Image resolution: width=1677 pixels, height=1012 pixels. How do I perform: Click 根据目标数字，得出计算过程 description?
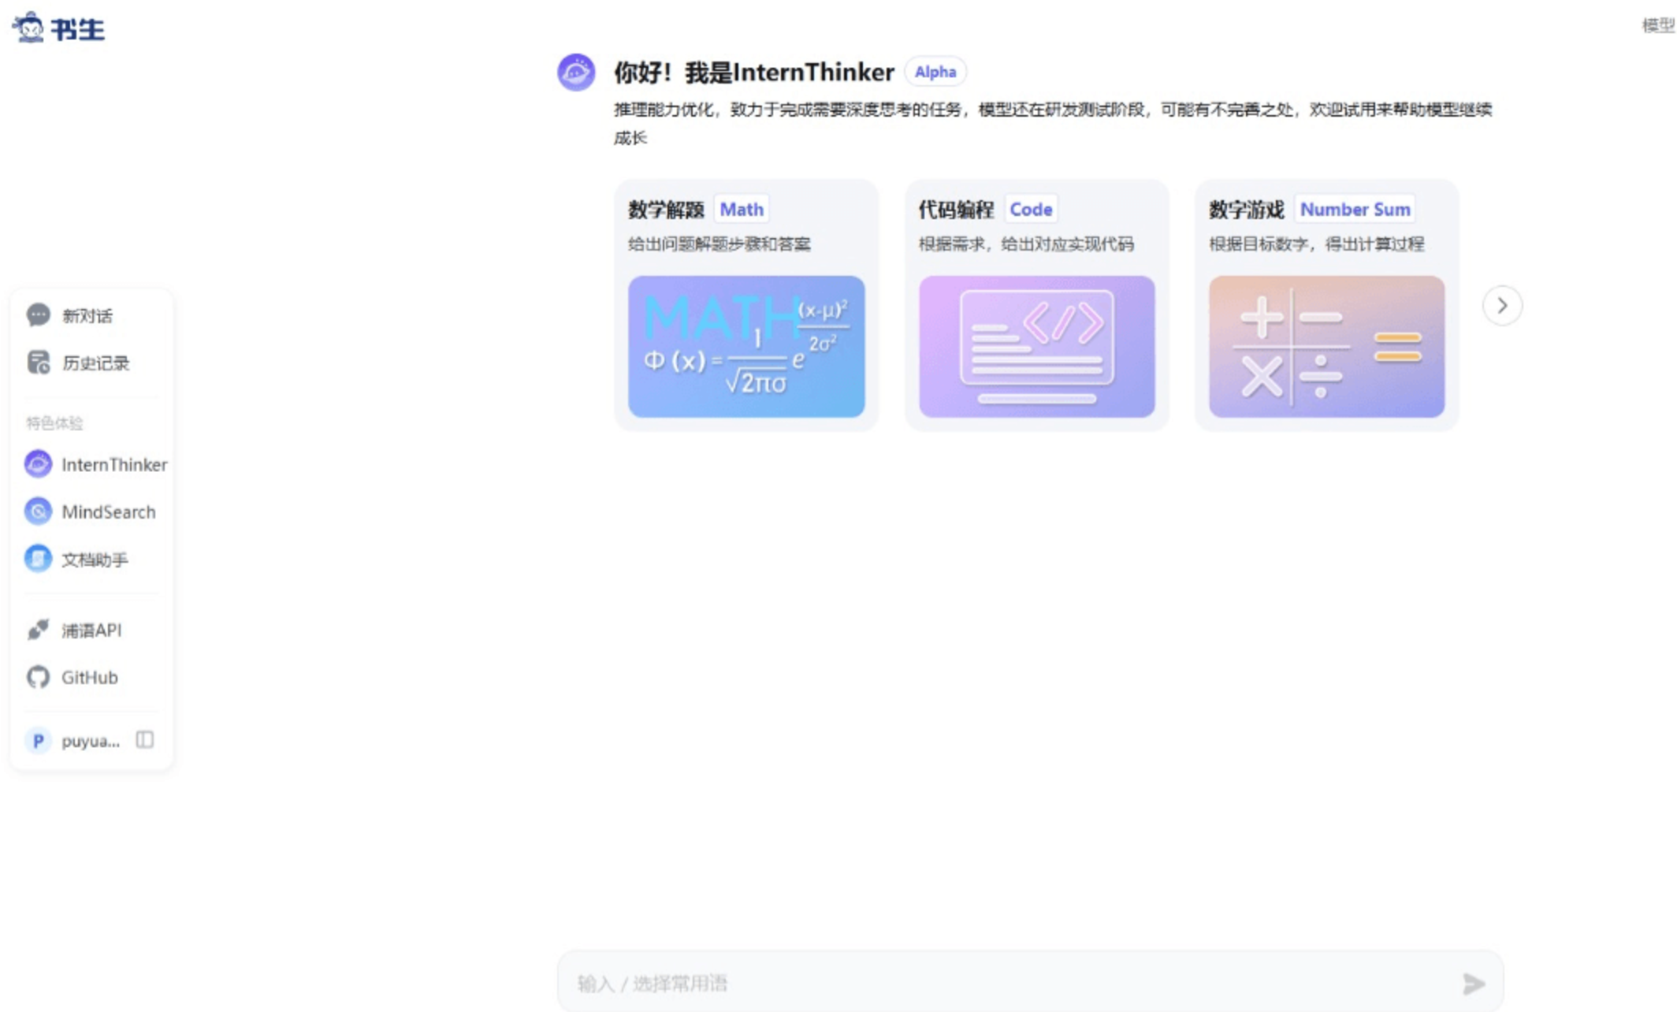pyautogui.click(x=1317, y=244)
